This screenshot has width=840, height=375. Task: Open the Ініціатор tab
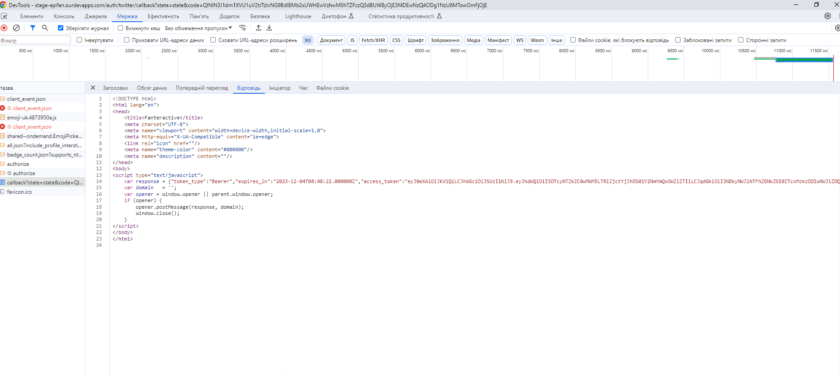(x=280, y=88)
